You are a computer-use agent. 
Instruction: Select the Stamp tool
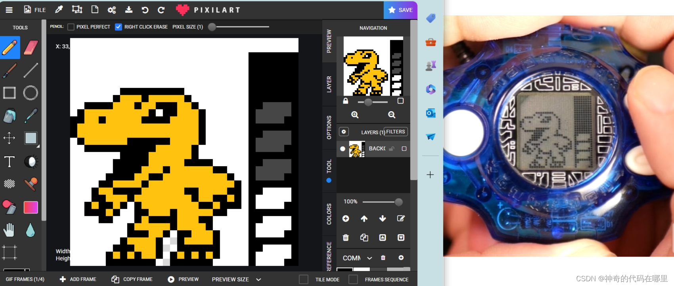pos(31,184)
